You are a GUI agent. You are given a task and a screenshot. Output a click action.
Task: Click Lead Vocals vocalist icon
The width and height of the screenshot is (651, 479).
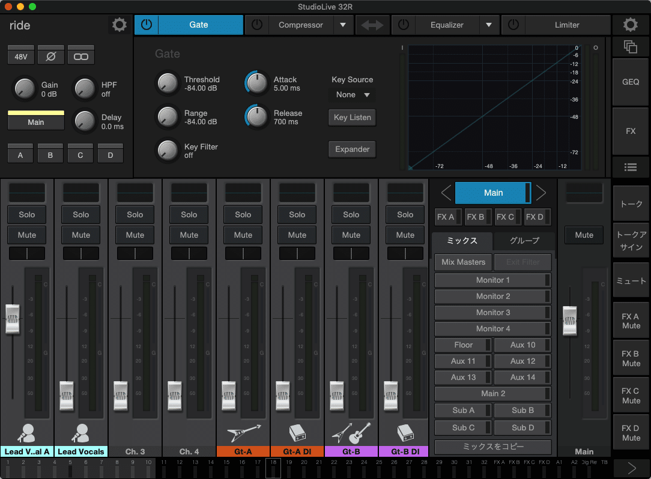pyautogui.click(x=81, y=433)
